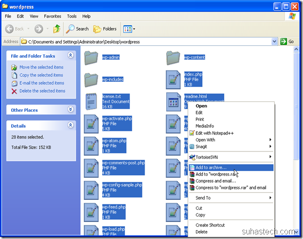The image size is (303, 239).
Task: Open the View menu
Action: tap(34, 16)
